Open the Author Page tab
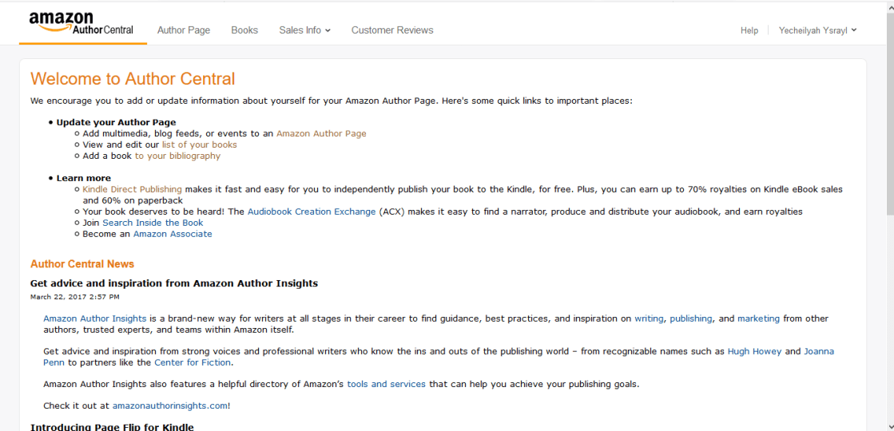894x431 pixels. click(x=184, y=30)
